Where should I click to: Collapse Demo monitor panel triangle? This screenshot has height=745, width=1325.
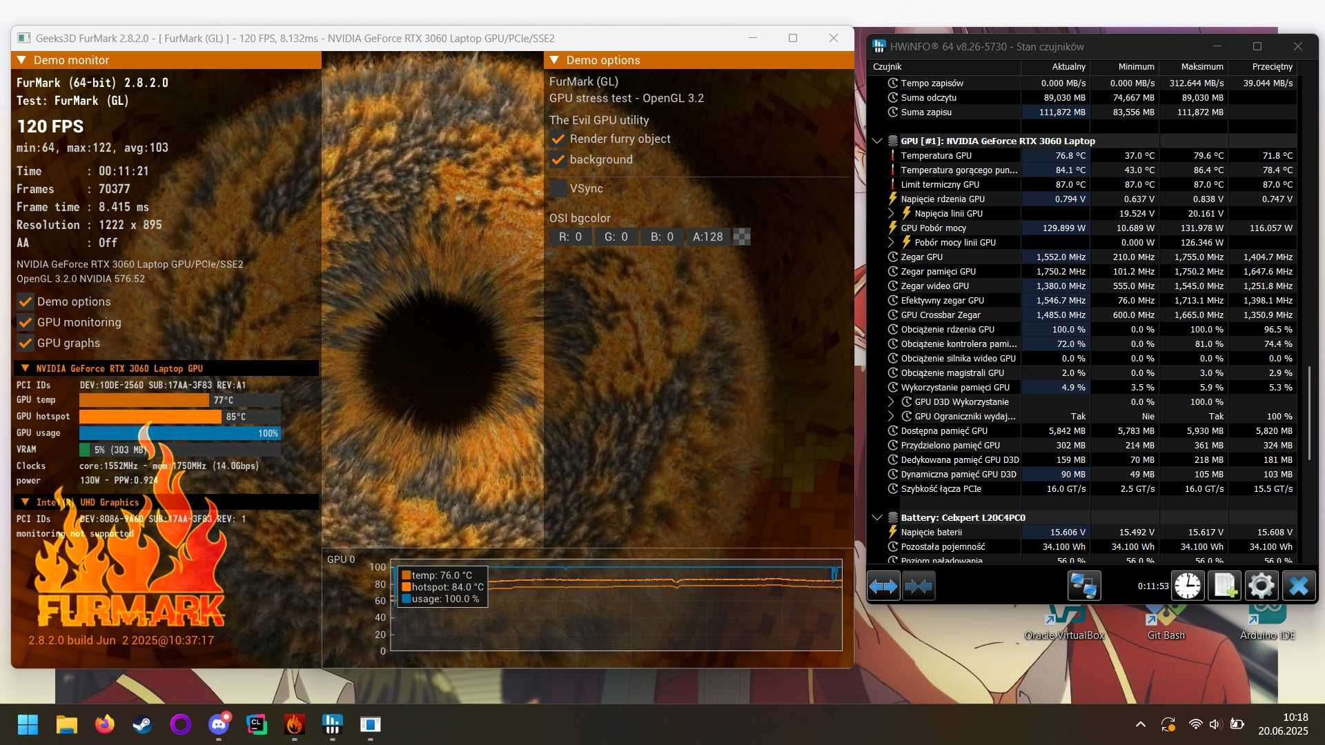click(21, 60)
